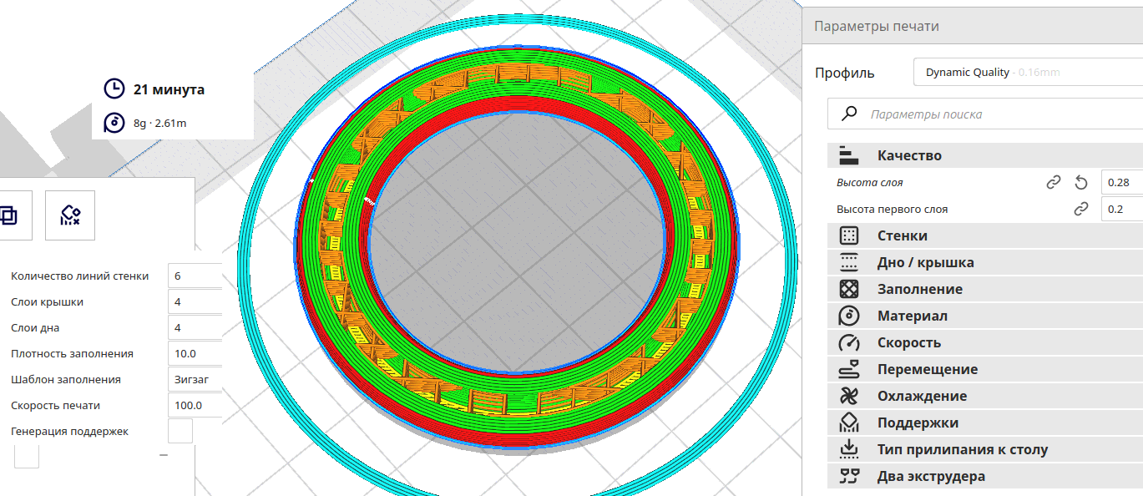Click the Плотность заполнения label
This screenshot has height=496, width=1143.
tap(72, 353)
